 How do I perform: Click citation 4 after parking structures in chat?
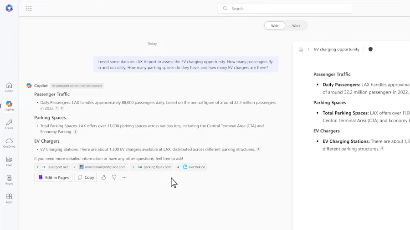[258, 149]
